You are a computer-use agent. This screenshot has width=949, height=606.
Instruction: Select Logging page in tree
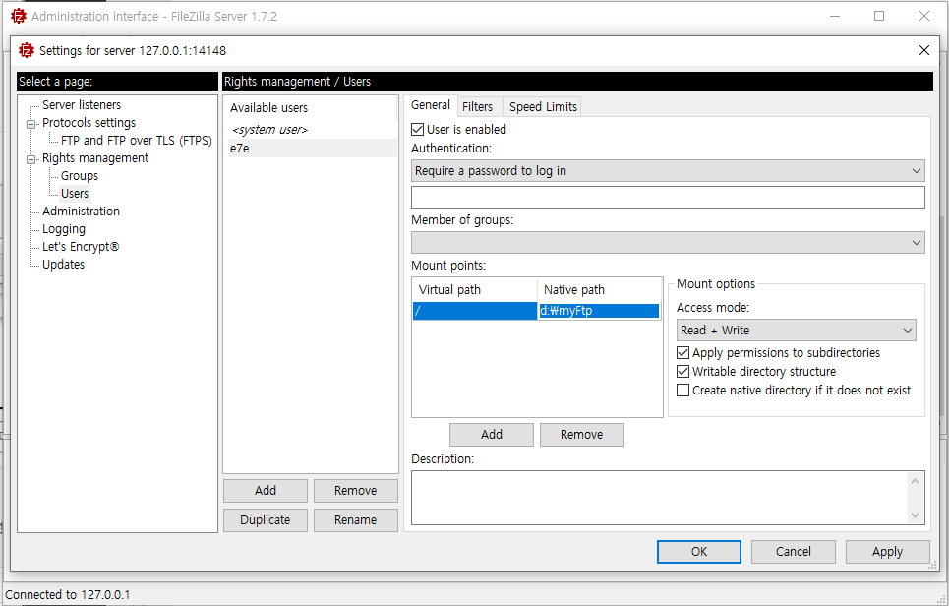(64, 229)
